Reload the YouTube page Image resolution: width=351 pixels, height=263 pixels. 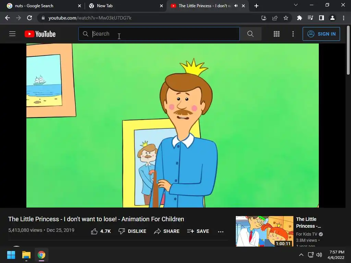click(x=29, y=18)
